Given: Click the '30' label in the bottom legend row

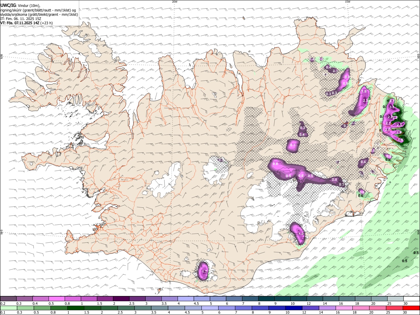Looking at the screenshot, I should pyautogui.click(x=406, y=313).
